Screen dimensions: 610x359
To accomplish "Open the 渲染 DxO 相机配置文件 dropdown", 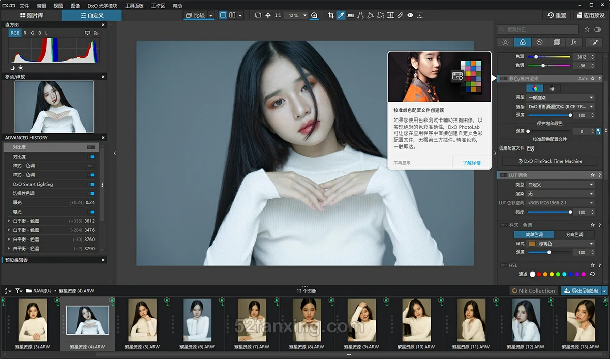I will click(x=561, y=107).
